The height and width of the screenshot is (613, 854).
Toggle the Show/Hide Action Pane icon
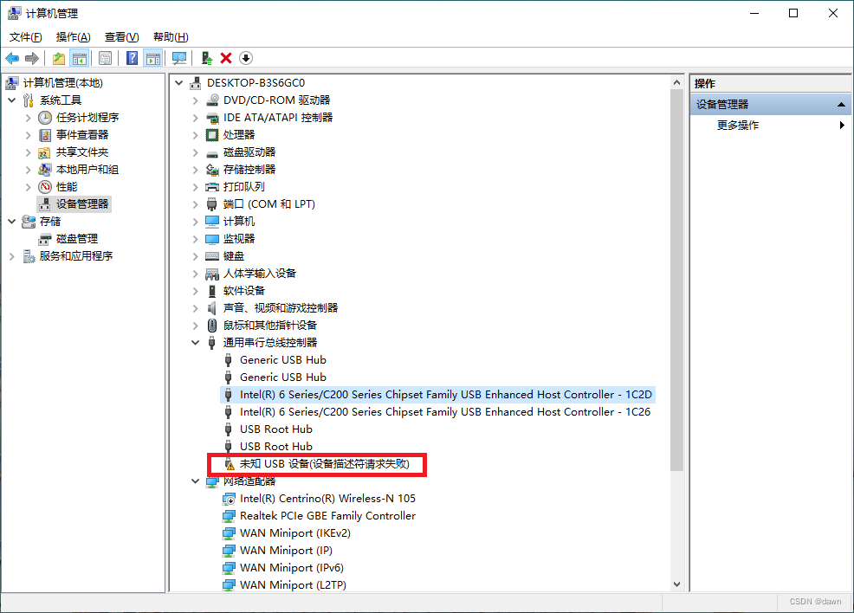(153, 58)
